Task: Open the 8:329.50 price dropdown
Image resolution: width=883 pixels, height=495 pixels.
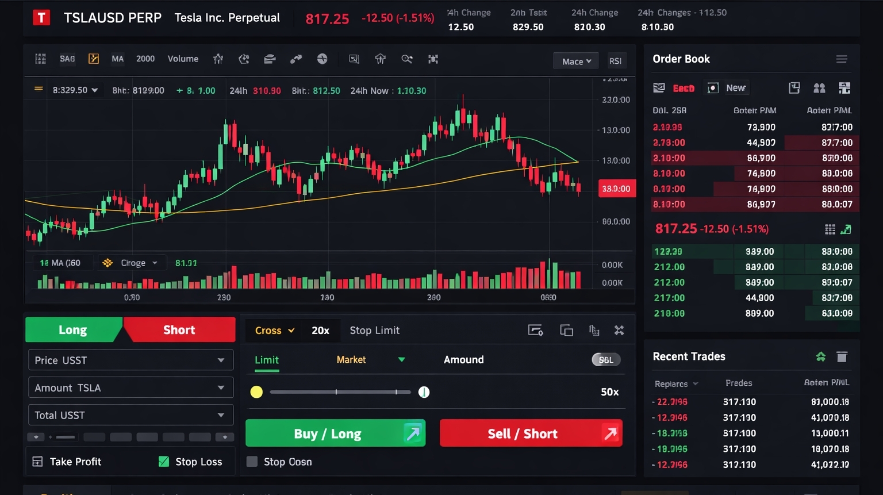Action: [x=75, y=90]
